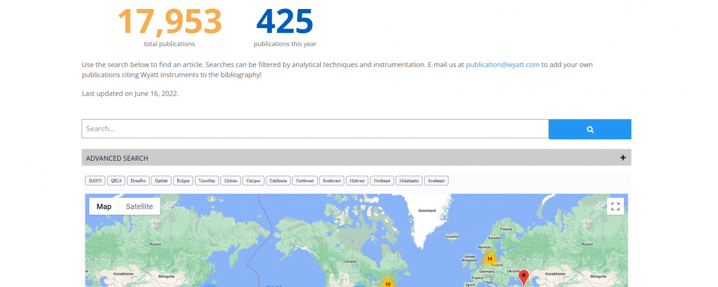Select the Map view tab
This screenshot has width=718, height=287.
point(104,206)
